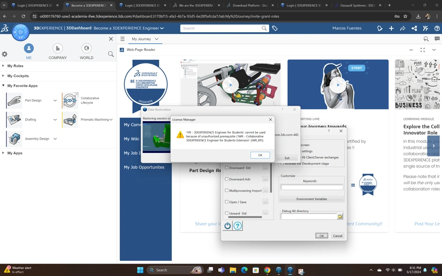The image size is (442, 276).
Task: Open Assembly Design dropdown arrow
Action: coord(55,139)
